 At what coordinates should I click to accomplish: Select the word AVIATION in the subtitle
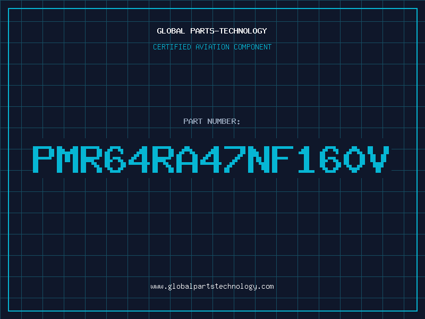point(212,47)
